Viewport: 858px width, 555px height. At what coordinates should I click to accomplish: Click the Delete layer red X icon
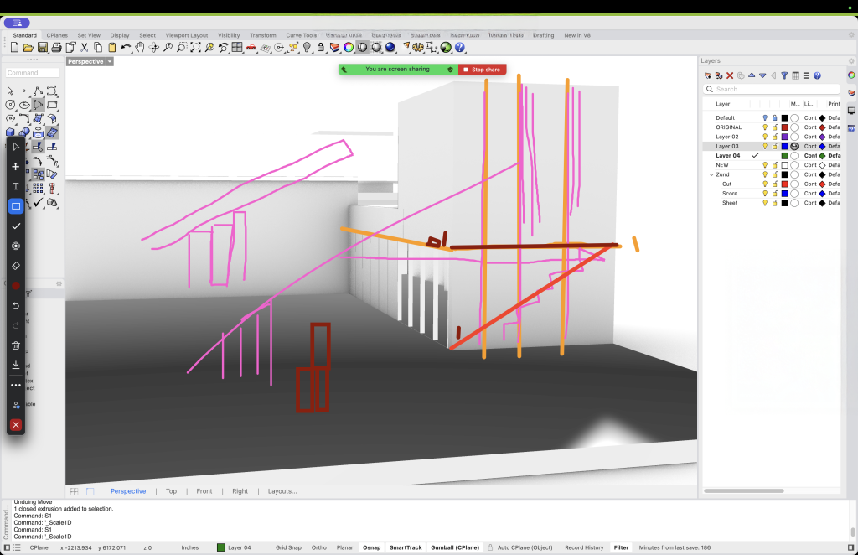coord(730,75)
